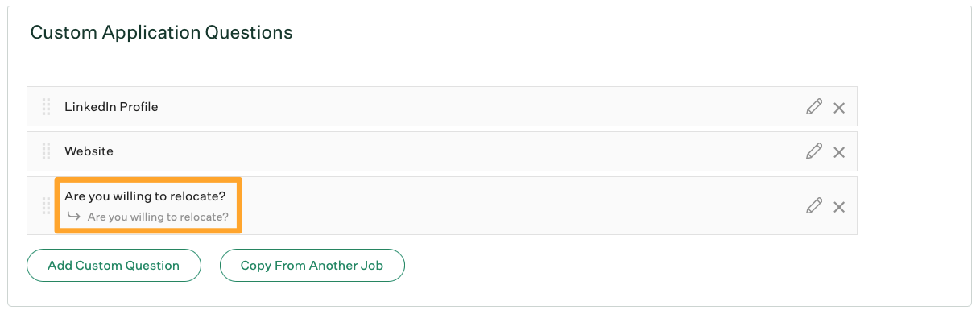Edit the LinkedIn Profile question
Screen dimensions: 980x314
[814, 106]
